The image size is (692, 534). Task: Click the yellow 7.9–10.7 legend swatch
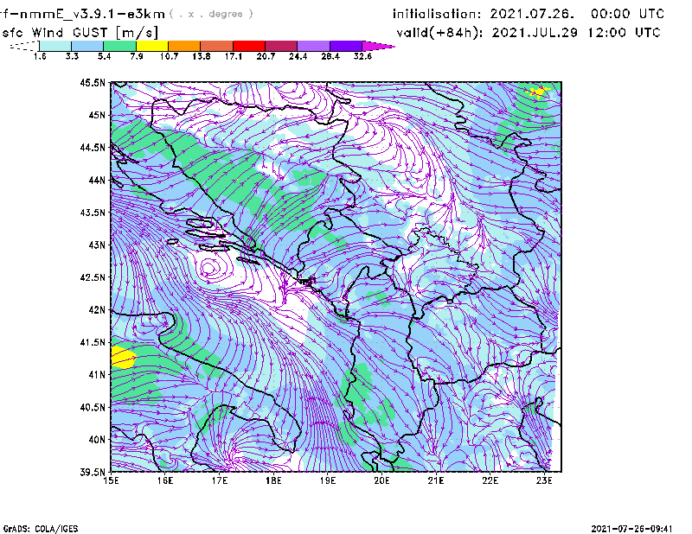[x=152, y=46]
